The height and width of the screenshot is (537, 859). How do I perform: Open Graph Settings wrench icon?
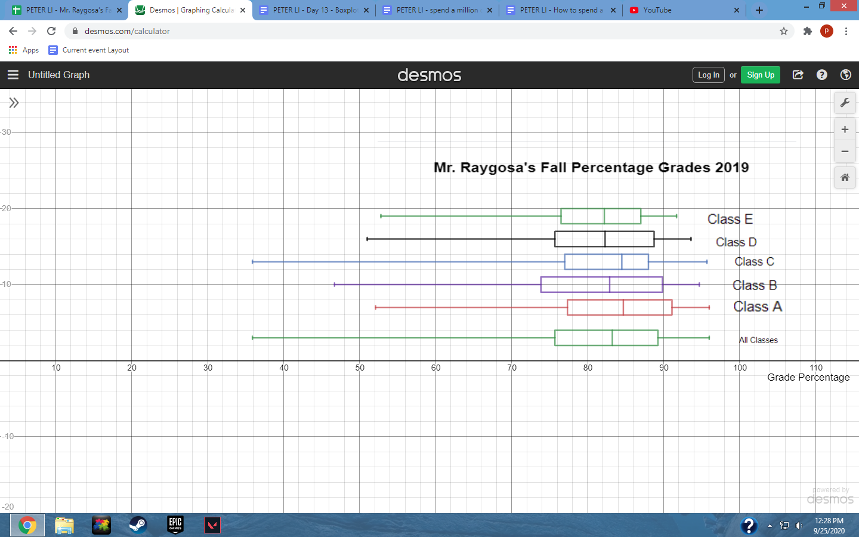point(845,103)
